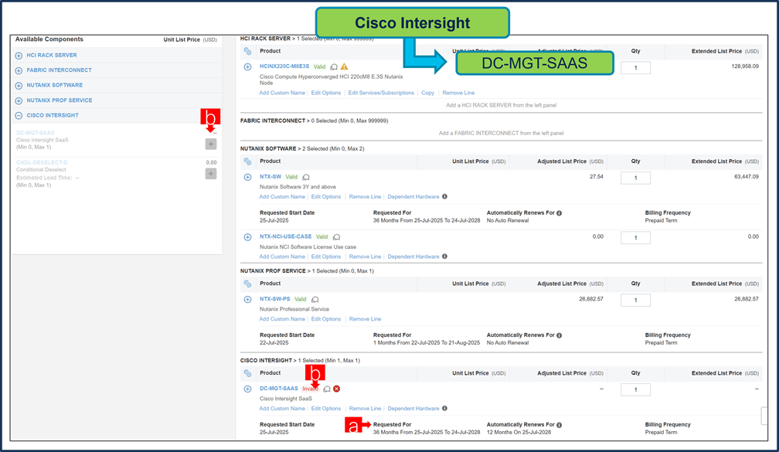Open the NTX-NCI-USE-CASE product link
This screenshot has width=779, height=452.
tap(286, 236)
